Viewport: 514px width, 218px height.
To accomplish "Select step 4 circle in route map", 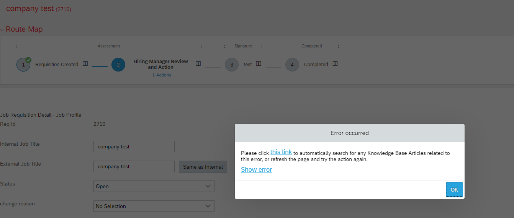I will pos(292,65).
